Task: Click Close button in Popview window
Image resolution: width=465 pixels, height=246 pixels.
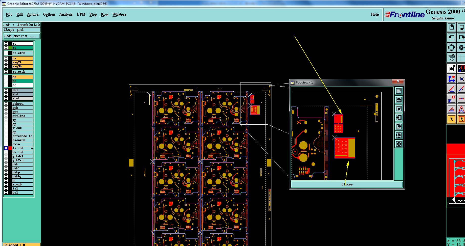Action: point(347,184)
